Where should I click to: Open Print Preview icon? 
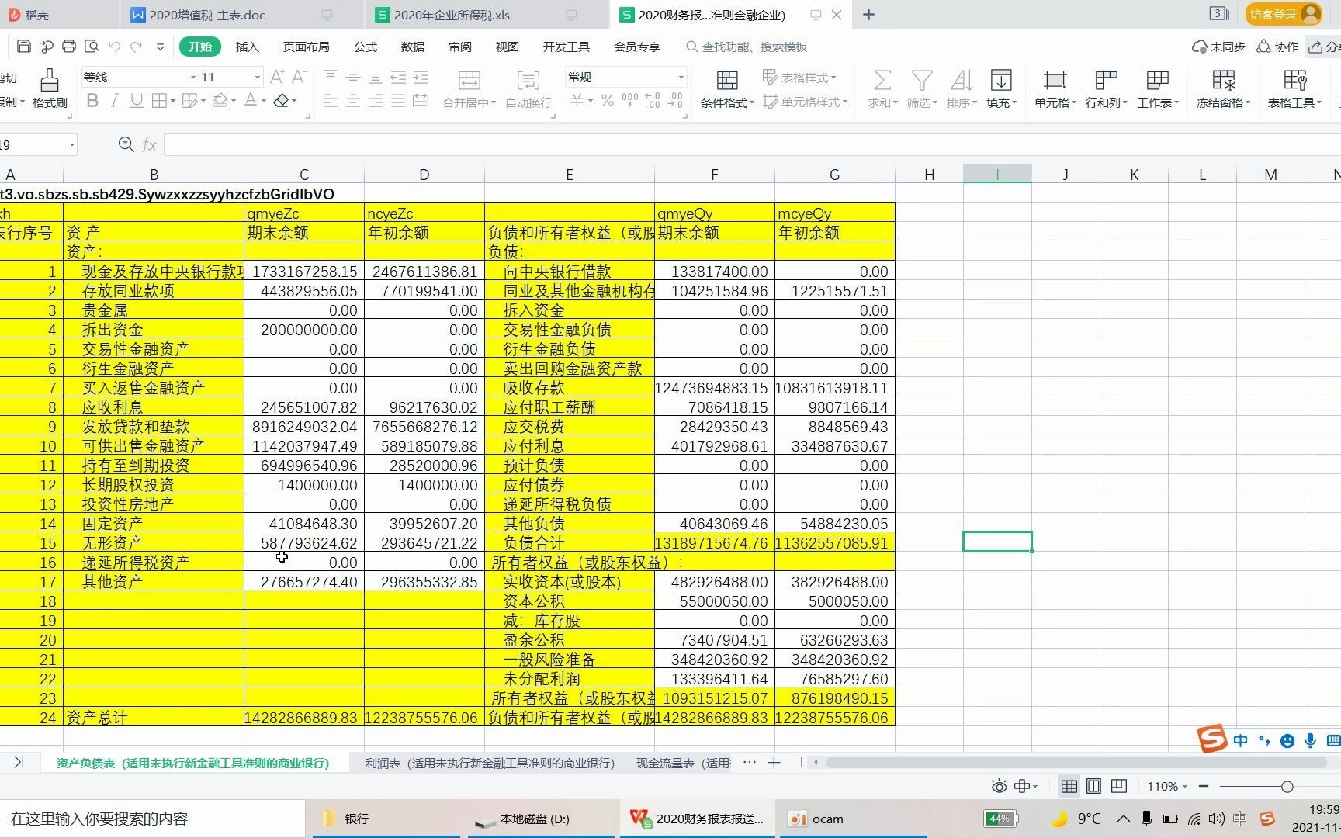click(92, 47)
